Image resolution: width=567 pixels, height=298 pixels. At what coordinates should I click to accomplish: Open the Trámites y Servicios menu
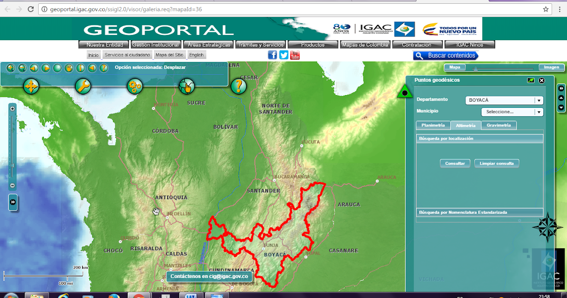[260, 44]
